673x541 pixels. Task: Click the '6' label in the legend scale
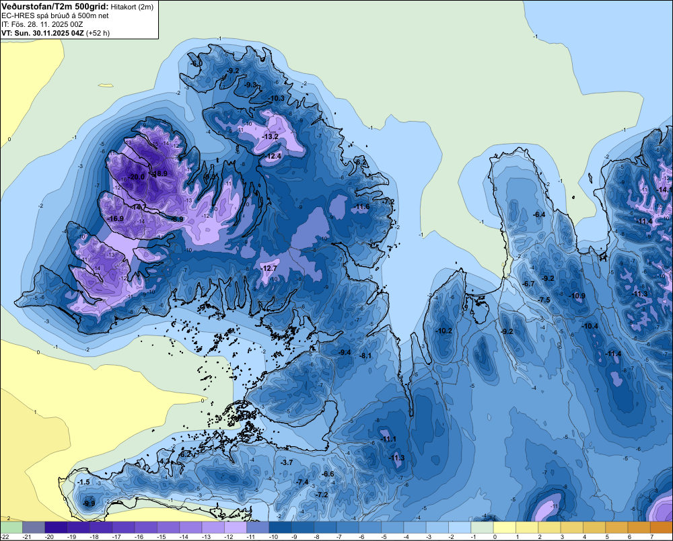(x=630, y=537)
